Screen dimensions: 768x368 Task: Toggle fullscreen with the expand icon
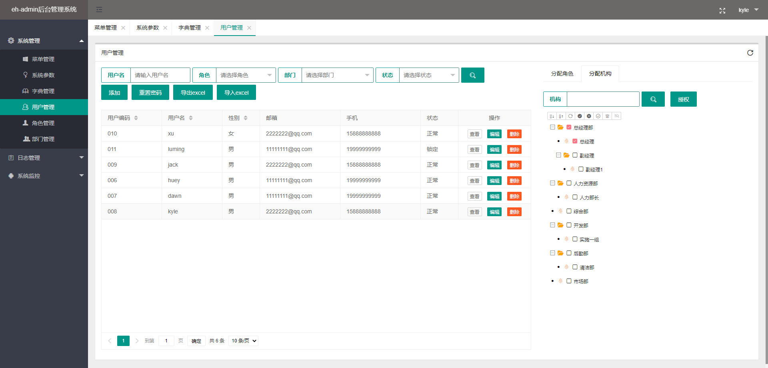tap(722, 10)
